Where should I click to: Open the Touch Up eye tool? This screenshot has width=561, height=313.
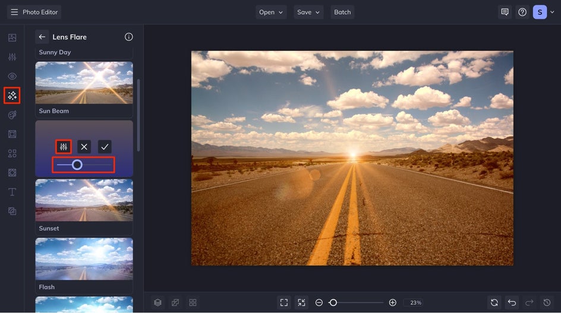click(x=12, y=76)
